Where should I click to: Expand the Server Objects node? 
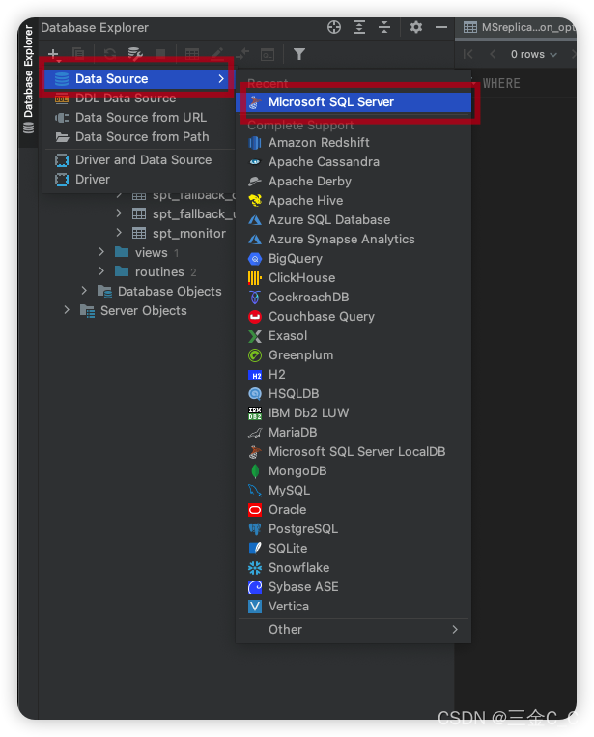pos(67,310)
